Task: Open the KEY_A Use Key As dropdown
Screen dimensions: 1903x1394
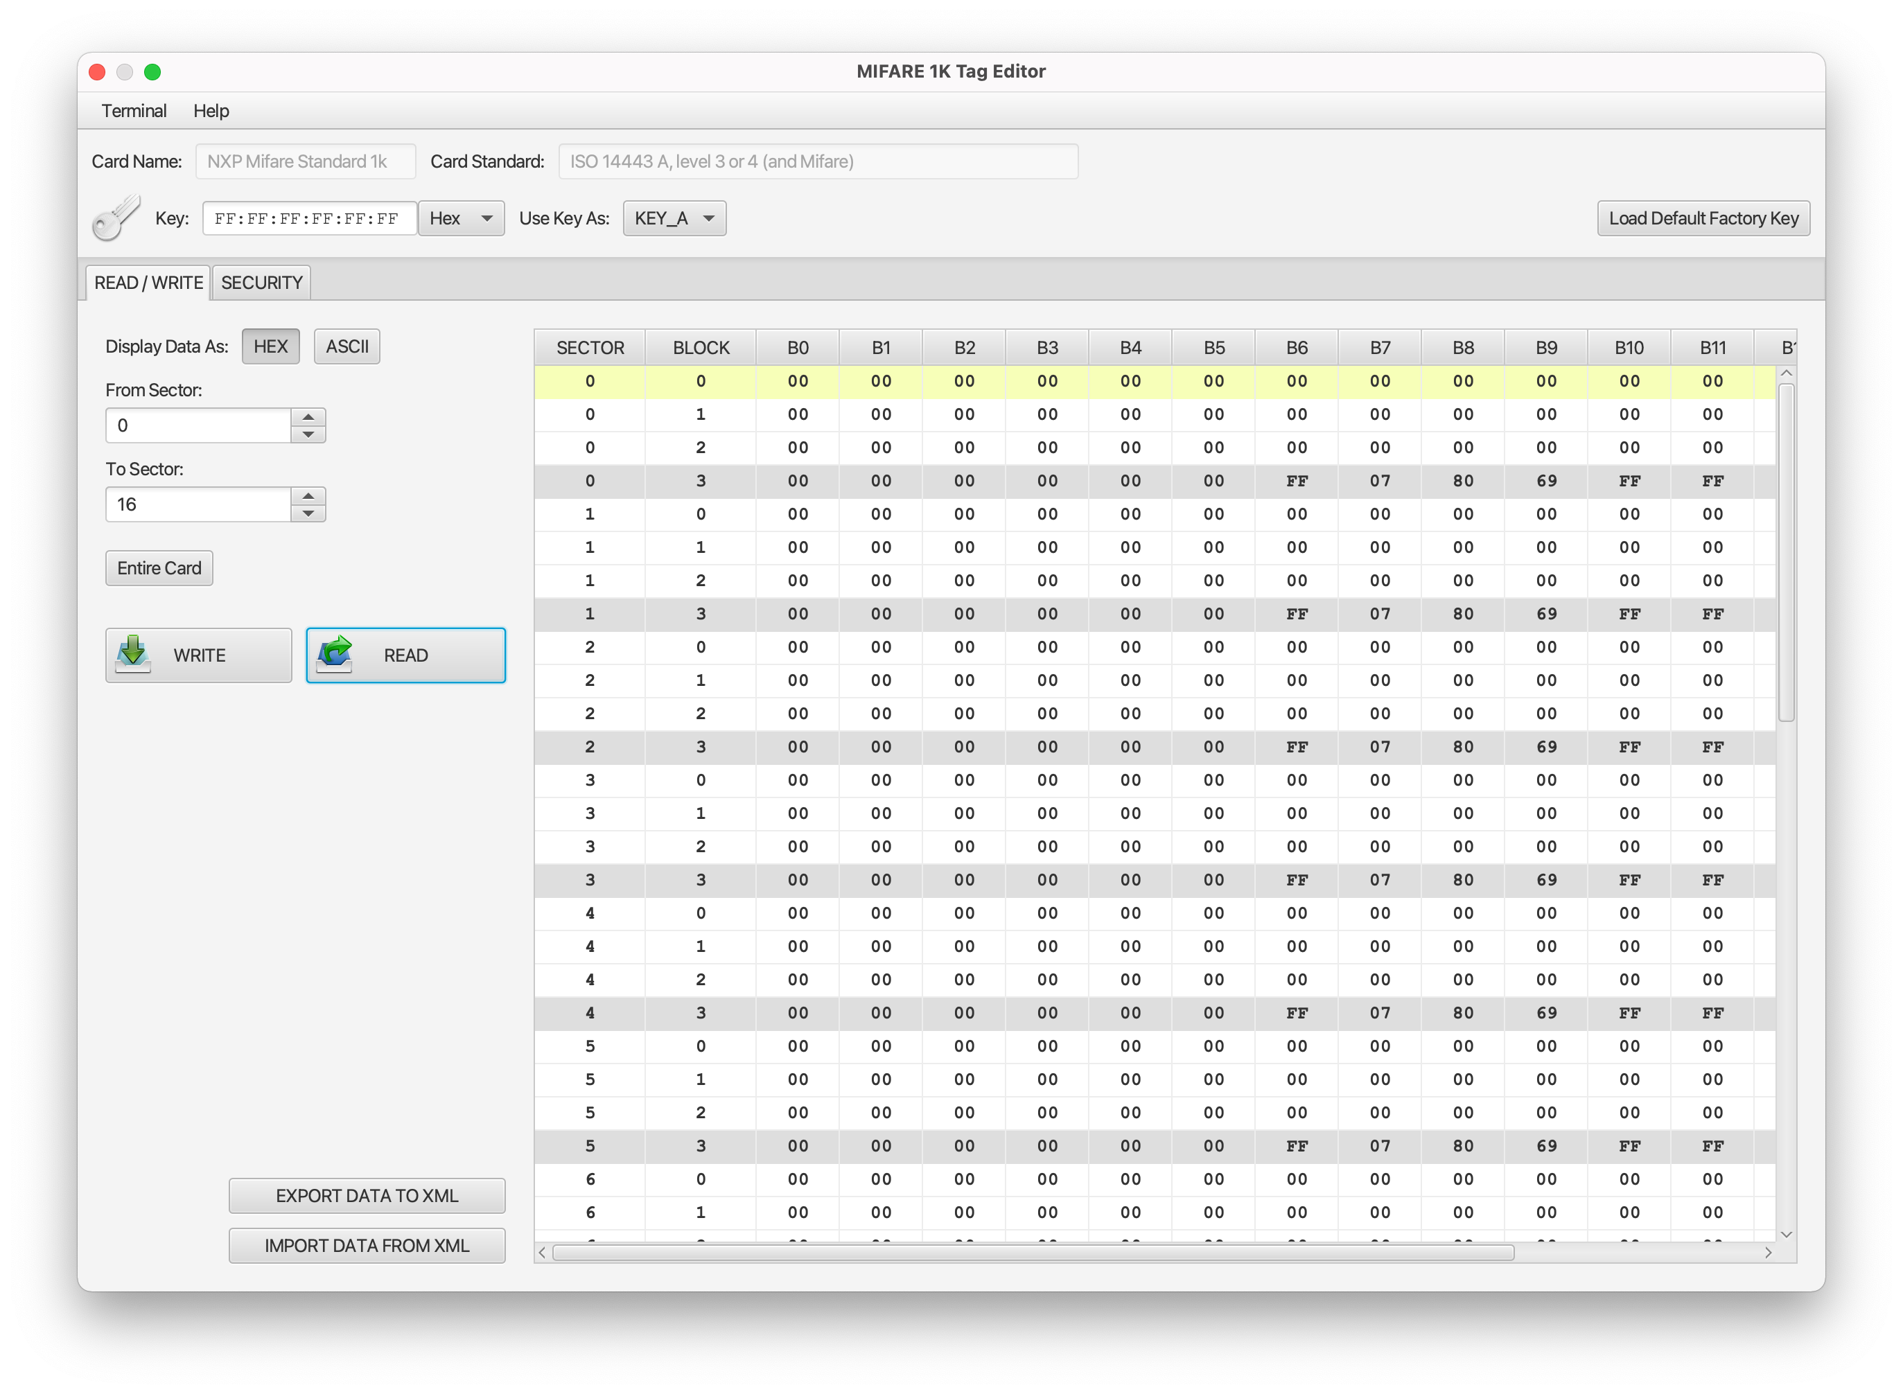Action: [674, 218]
